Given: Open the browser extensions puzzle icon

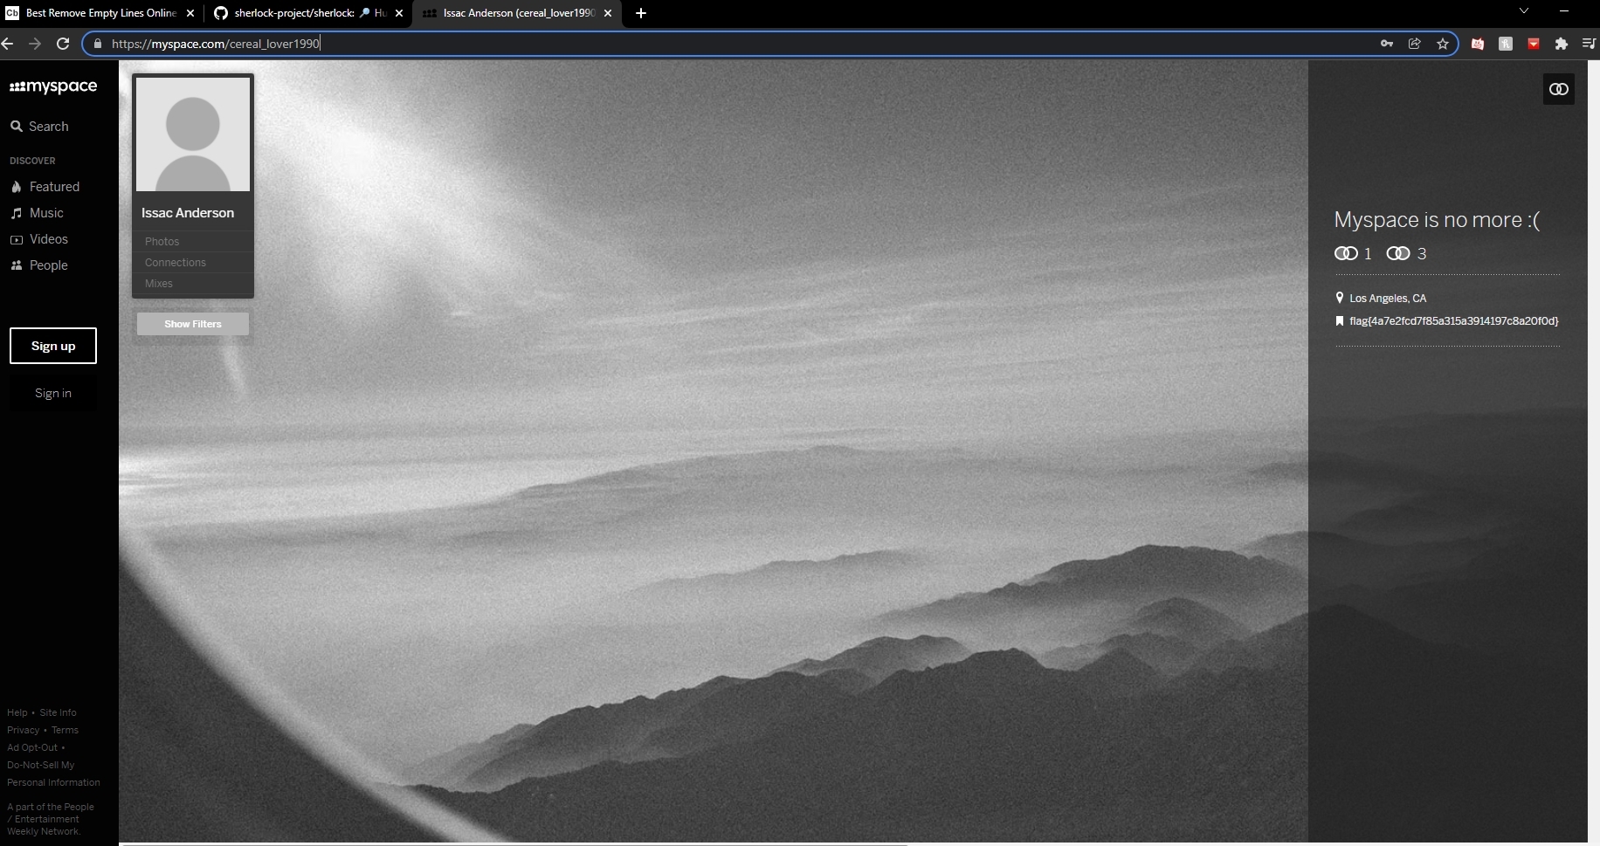Looking at the screenshot, I should tap(1561, 44).
